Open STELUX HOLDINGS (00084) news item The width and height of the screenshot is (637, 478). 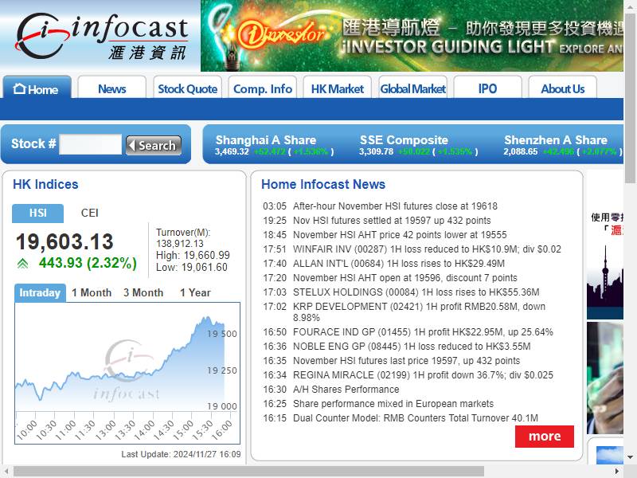point(416,292)
